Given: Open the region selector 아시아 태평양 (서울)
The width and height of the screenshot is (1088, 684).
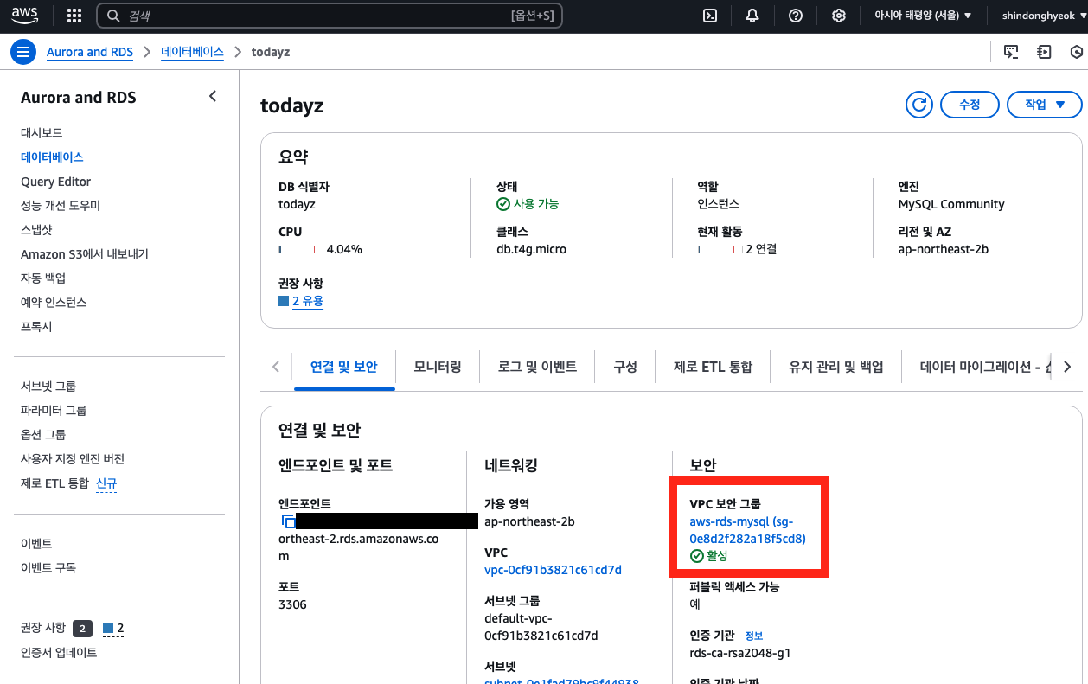Looking at the screenshot, I should [923, 16].
